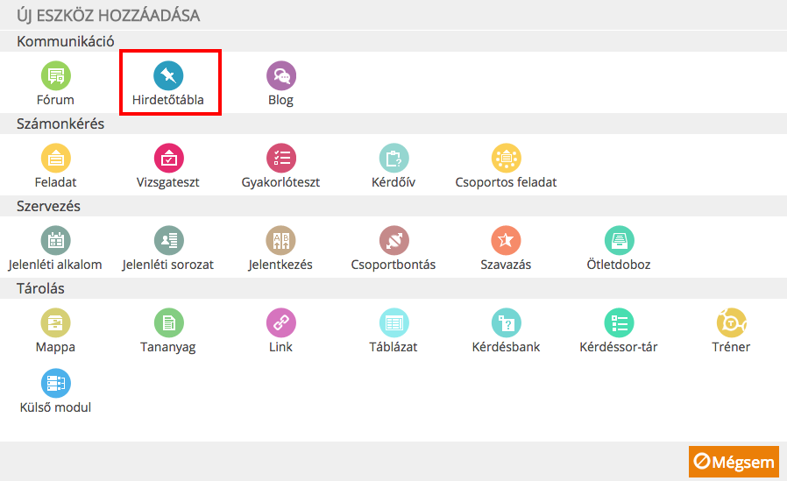Viewport: 787px width, 481px height.
Task: Select the Vizsgateszt exam icon
Action: tap(168, 159)
